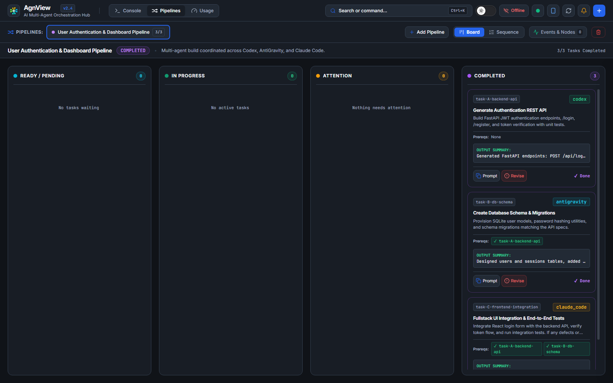The width and height of the screenshot is (613, 383).
Task: Click the claude_code agent tag
Action: (x=571, y=307)
